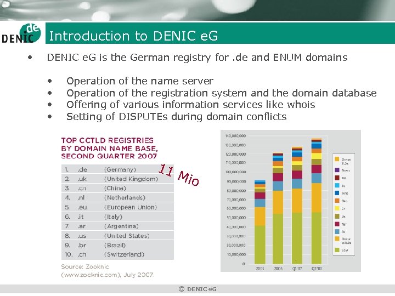Click the '.br (Brazil)' row
The image size is (395, 296).
point(117,245)
